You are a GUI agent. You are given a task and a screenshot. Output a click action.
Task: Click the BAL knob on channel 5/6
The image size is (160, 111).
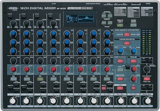[67, 60]
